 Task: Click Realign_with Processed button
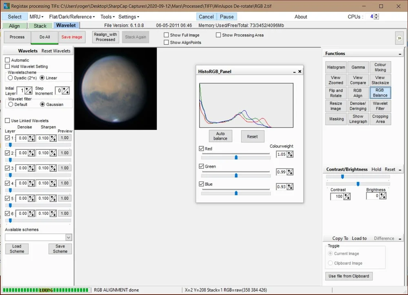click(105, 37)
